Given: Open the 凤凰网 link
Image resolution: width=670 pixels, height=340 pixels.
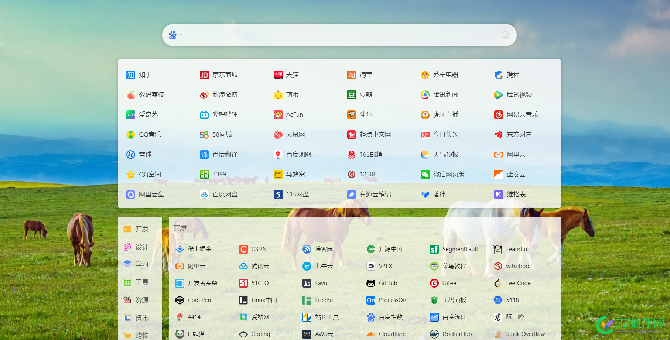Looking at the screenshot, I should point(289,135).
